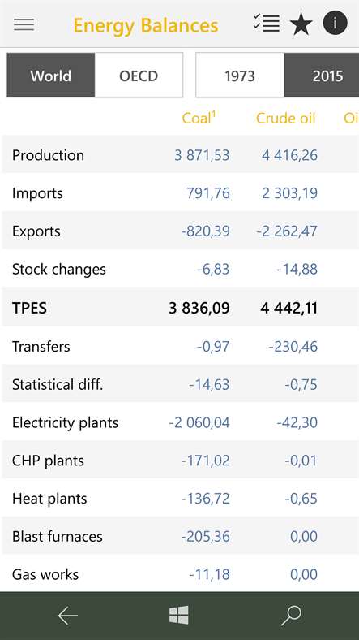Select the TPES row label

[29, 308]
